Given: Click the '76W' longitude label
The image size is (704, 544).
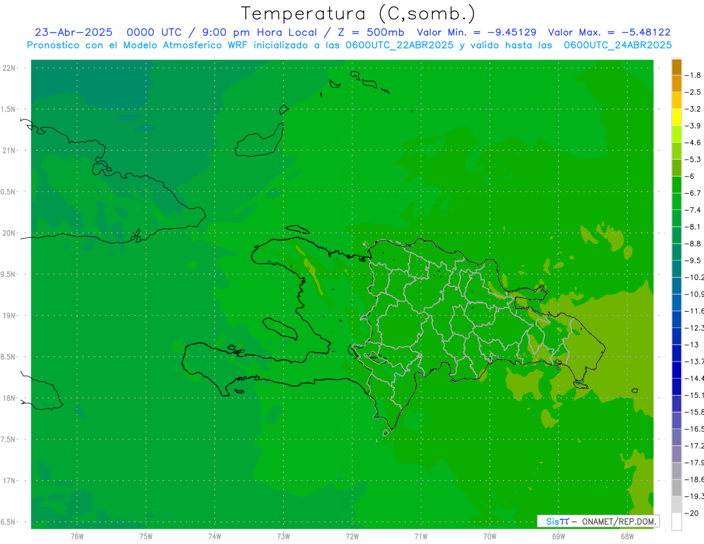Looking at the screenshot, I should coord(77,536).
